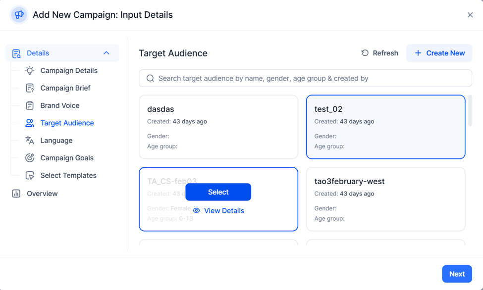This screenshot has height=290, width=483.
Task: Click the Campaign Details lightbulb icon
Action: point(30,70)
